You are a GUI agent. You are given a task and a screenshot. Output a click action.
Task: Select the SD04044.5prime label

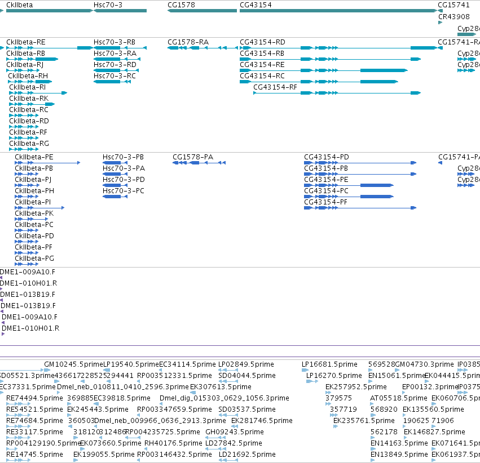(x=247, y=376)
